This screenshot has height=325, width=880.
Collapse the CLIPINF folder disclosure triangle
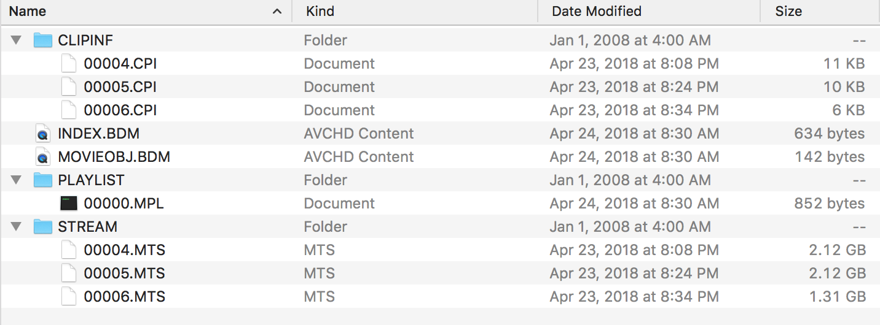16,40
